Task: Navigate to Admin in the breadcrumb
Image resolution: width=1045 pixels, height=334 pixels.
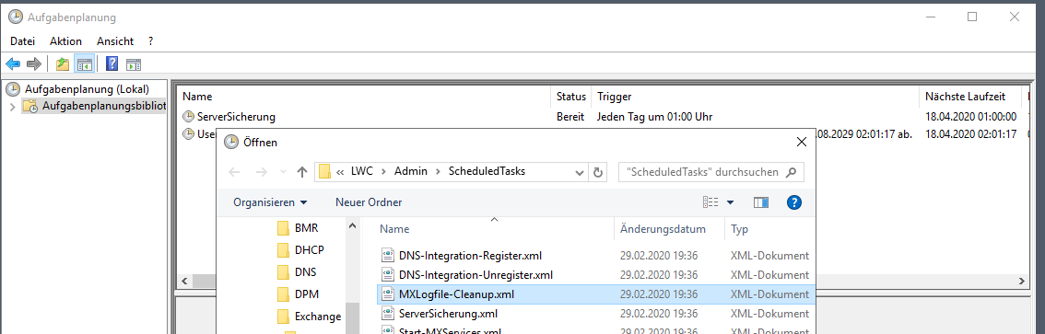Action: point(411,171)
